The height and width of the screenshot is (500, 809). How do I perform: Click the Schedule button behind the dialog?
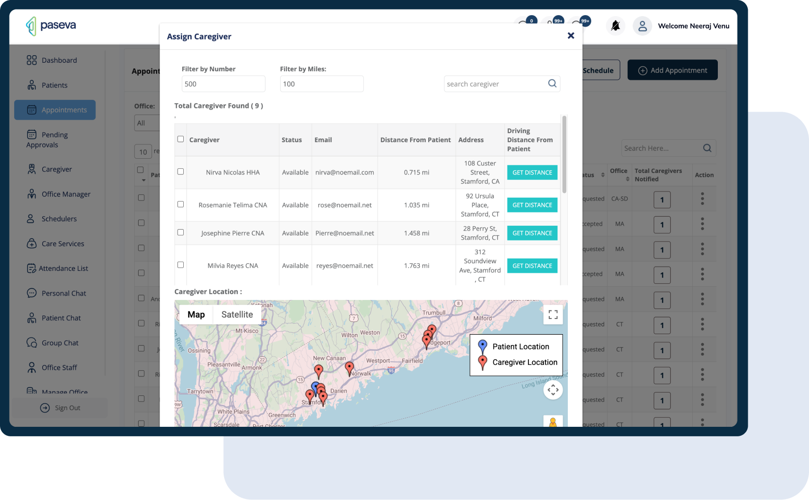pos(601,70)
